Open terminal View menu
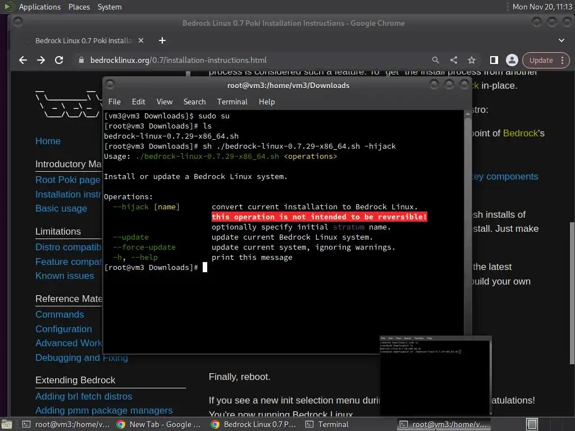Viewport: 575px width, 431px height. (165, 102)
